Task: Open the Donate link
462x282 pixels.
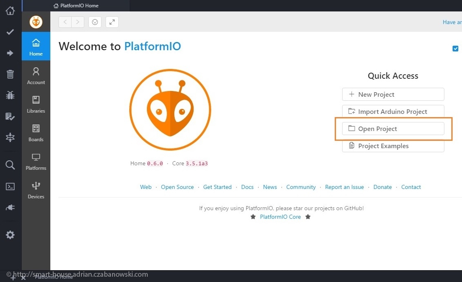Action: coord(383,187)
